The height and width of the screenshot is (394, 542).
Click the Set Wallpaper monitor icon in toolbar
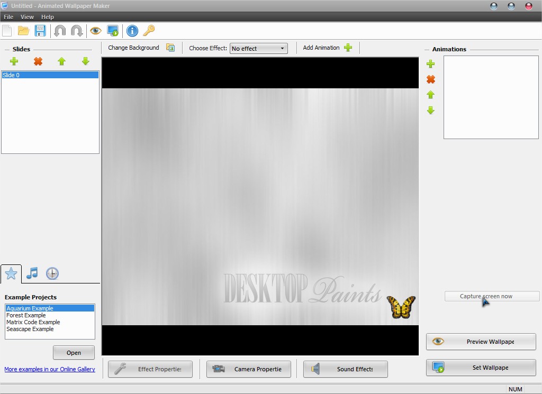pos(113,31)
